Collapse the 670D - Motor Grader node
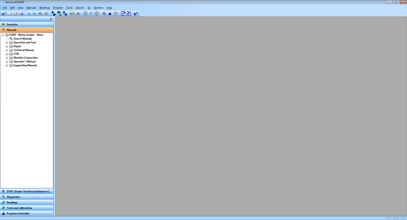Screen dimensions: 407x220 click(3, 35)
